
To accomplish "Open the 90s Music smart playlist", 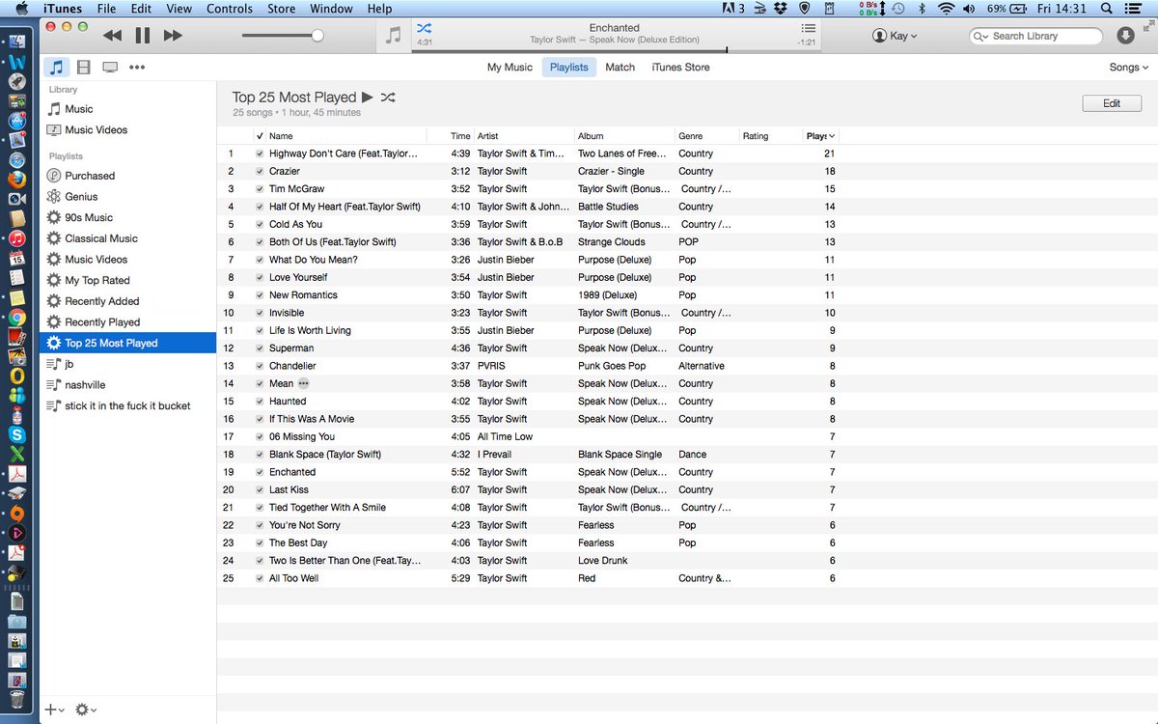I will pos(127,218).
